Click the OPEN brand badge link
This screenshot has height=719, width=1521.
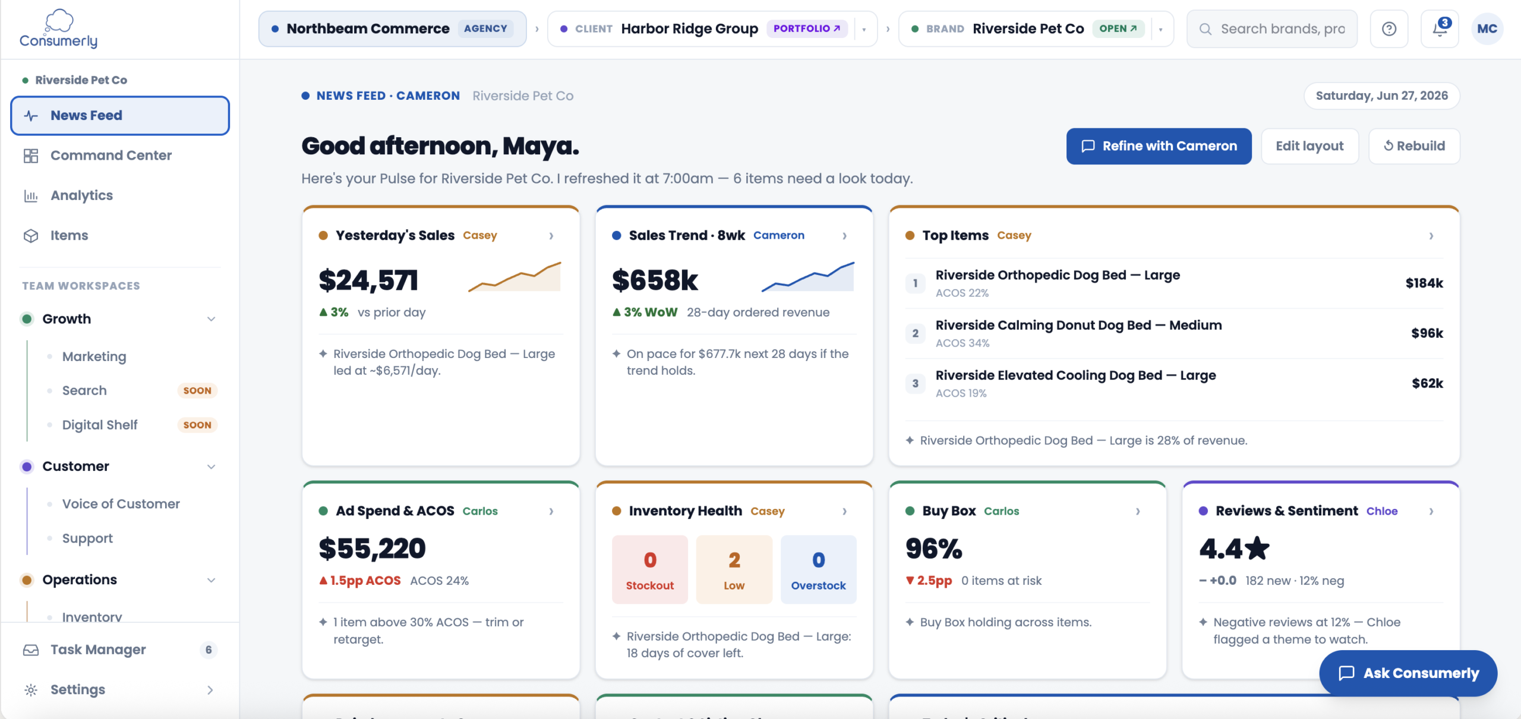1118,28
